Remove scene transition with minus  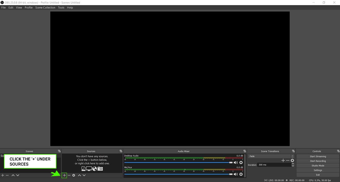[288, 160]
